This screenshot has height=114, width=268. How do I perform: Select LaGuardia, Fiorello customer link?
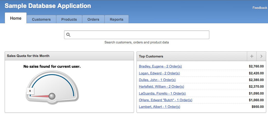(162, 94)
